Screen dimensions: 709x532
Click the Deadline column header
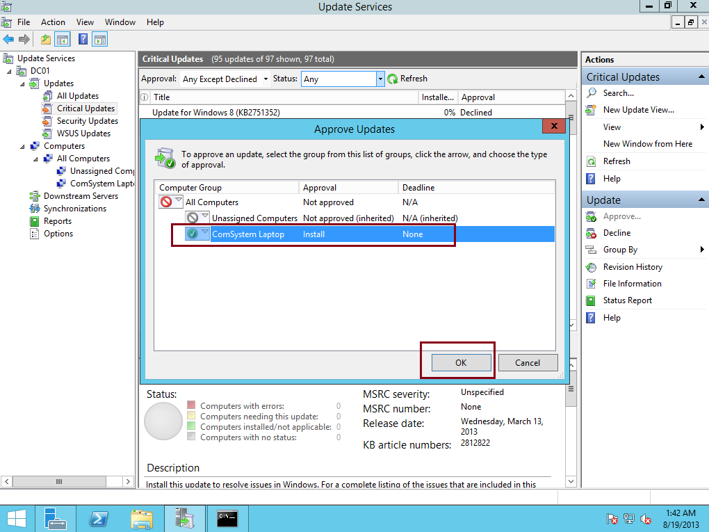click(x=476, y=187)
